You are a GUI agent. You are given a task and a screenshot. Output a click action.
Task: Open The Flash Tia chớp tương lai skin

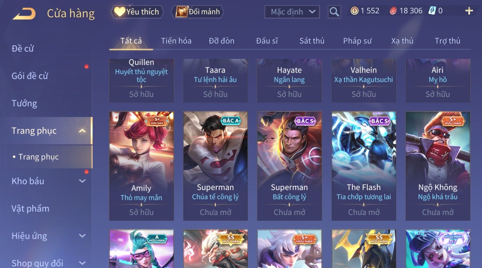[x=364, y=166]
